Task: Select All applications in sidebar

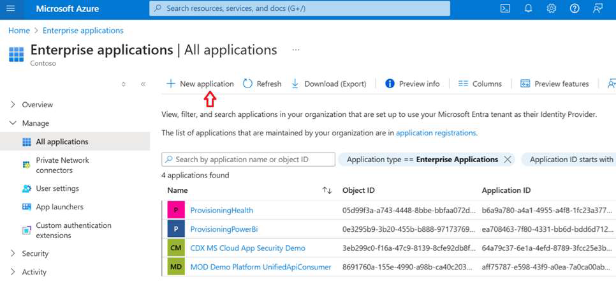Action: 75,142
